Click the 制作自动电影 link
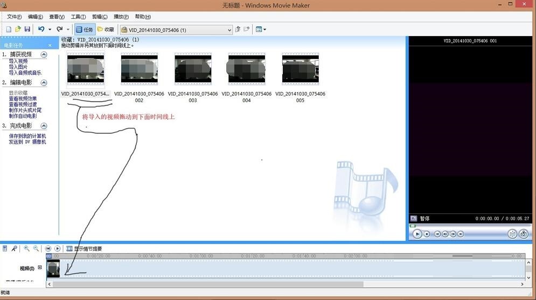 point(23,116)
